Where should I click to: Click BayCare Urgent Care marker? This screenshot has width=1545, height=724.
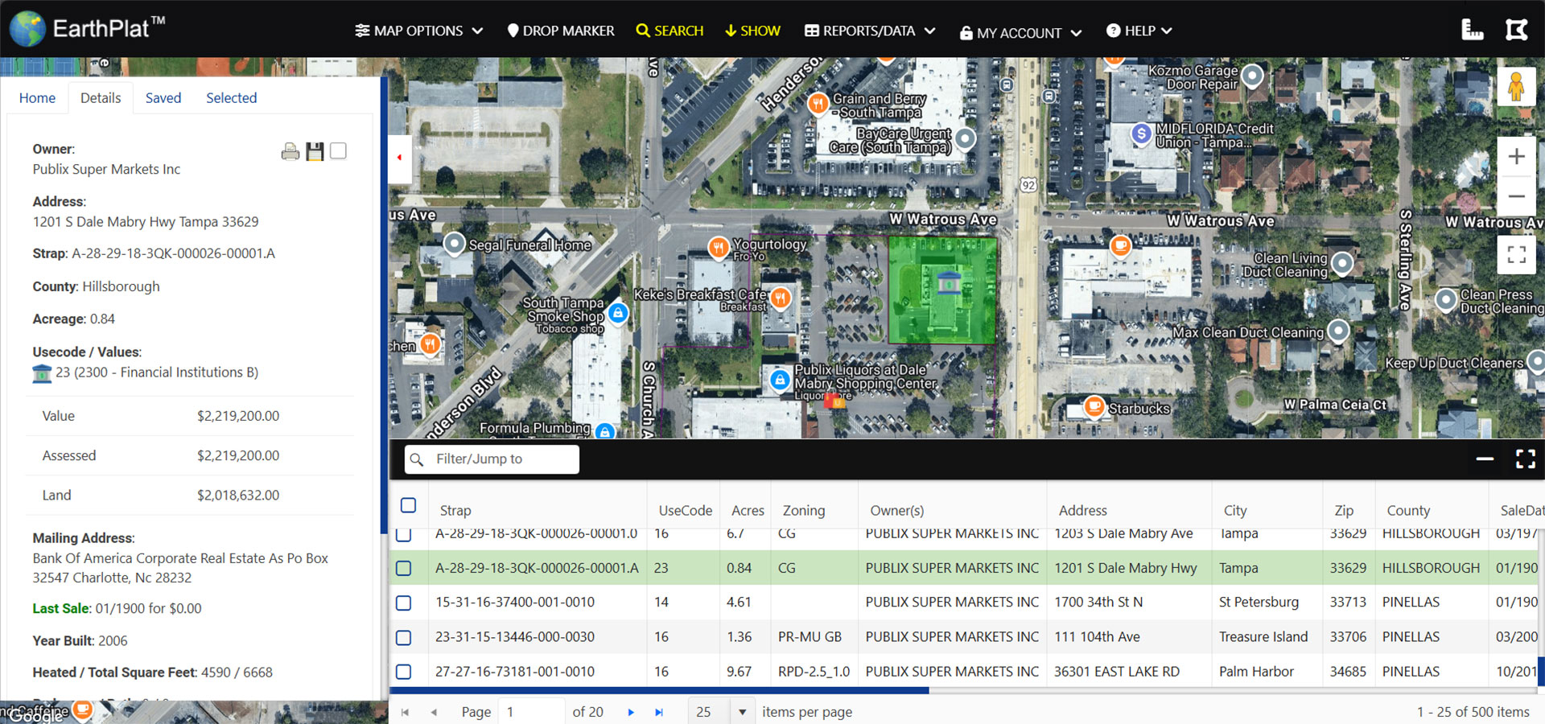965,138
